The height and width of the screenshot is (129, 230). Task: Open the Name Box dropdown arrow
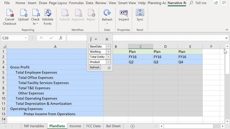click(26, 38)
